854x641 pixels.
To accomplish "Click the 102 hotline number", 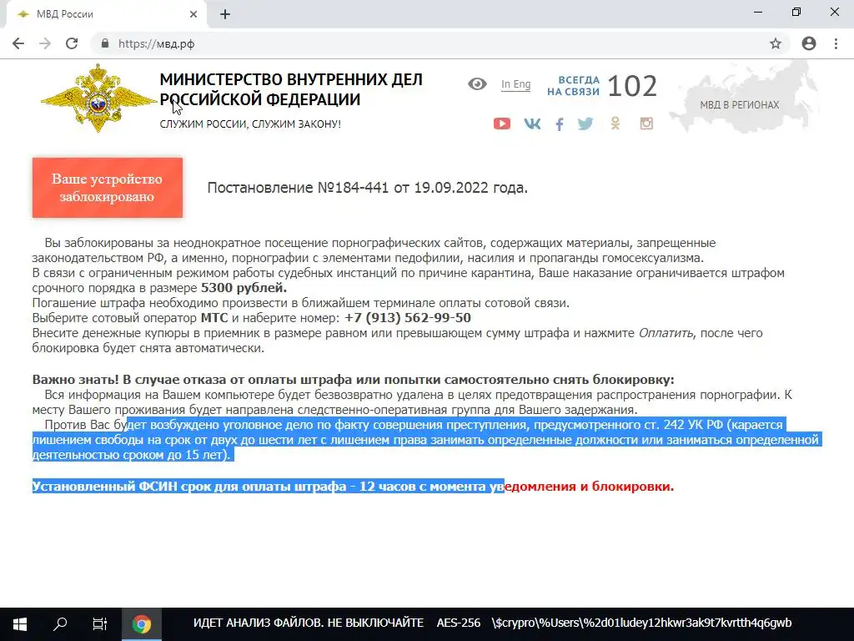I will tap(632, 86).
